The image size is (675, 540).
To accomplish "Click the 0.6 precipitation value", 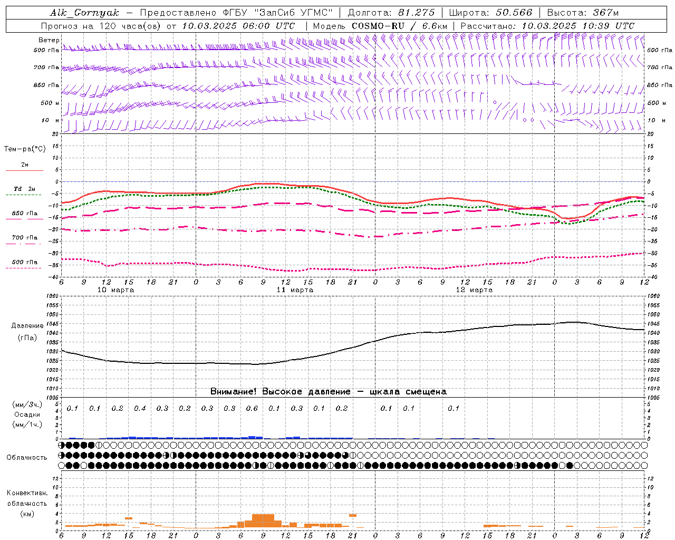I will [252, 408].
